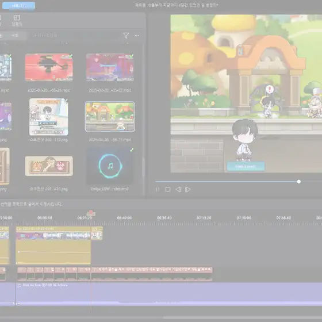
Task: Select the beige banner screenshot thumbnail ending 428.png
Action: 49,166
